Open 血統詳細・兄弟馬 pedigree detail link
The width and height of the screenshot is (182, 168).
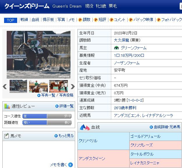[167, 127]
